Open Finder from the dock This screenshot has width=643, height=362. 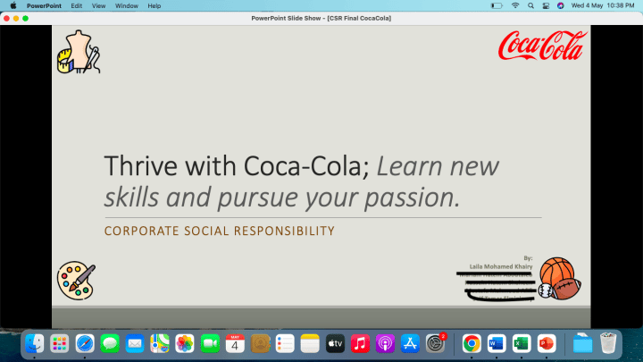click(x=35, y=342)
